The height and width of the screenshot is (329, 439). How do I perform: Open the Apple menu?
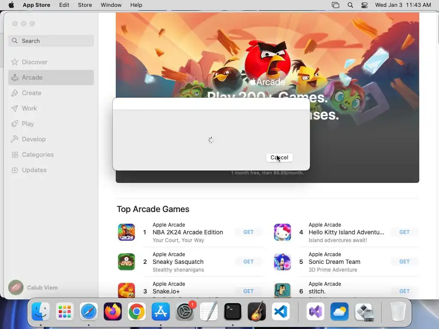pyautogui.click(x=11, y=5)
